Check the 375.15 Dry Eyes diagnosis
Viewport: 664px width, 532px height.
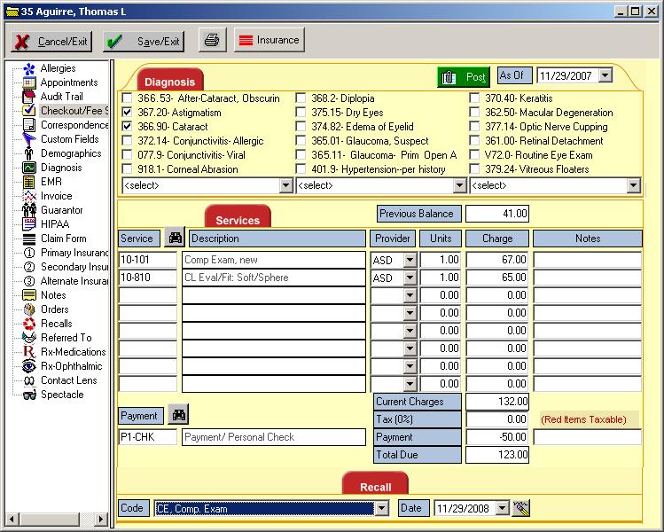(x=301, y=113)
